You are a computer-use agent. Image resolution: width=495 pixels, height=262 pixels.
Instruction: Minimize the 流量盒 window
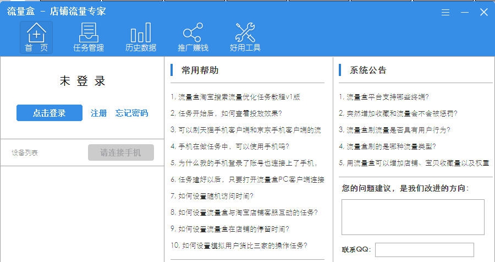coord(464,12)
